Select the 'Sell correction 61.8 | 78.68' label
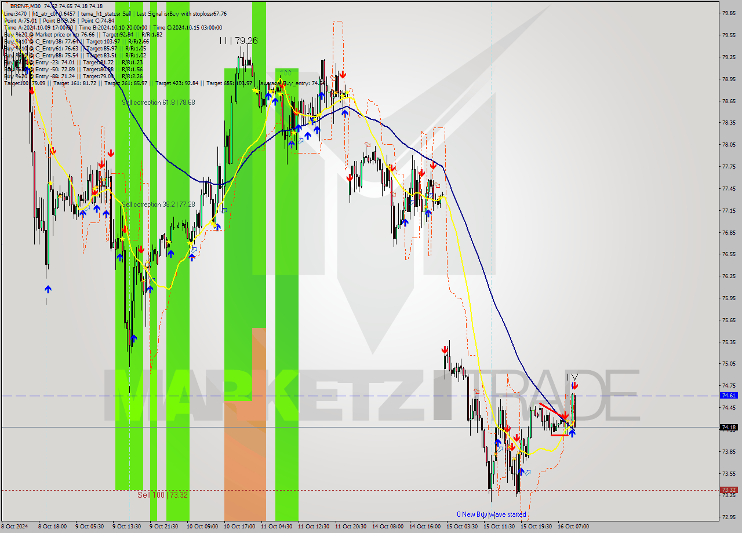This screenshot has width=742, height=533. tap(158, 103)
